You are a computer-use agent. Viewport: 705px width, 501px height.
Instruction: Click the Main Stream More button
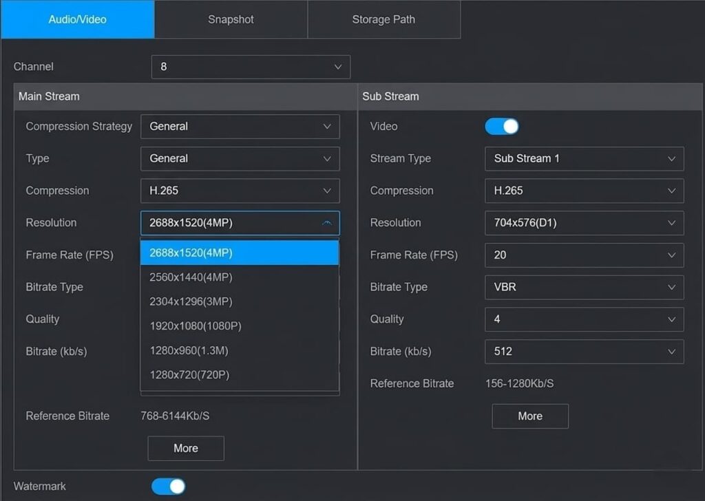185,448
